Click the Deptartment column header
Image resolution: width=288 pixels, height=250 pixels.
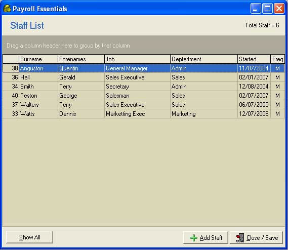tap(204, 59)
